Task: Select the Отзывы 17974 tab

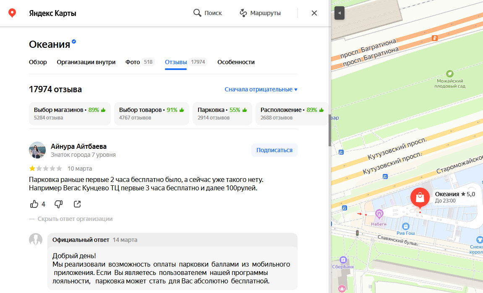Action: pos(186,62)
